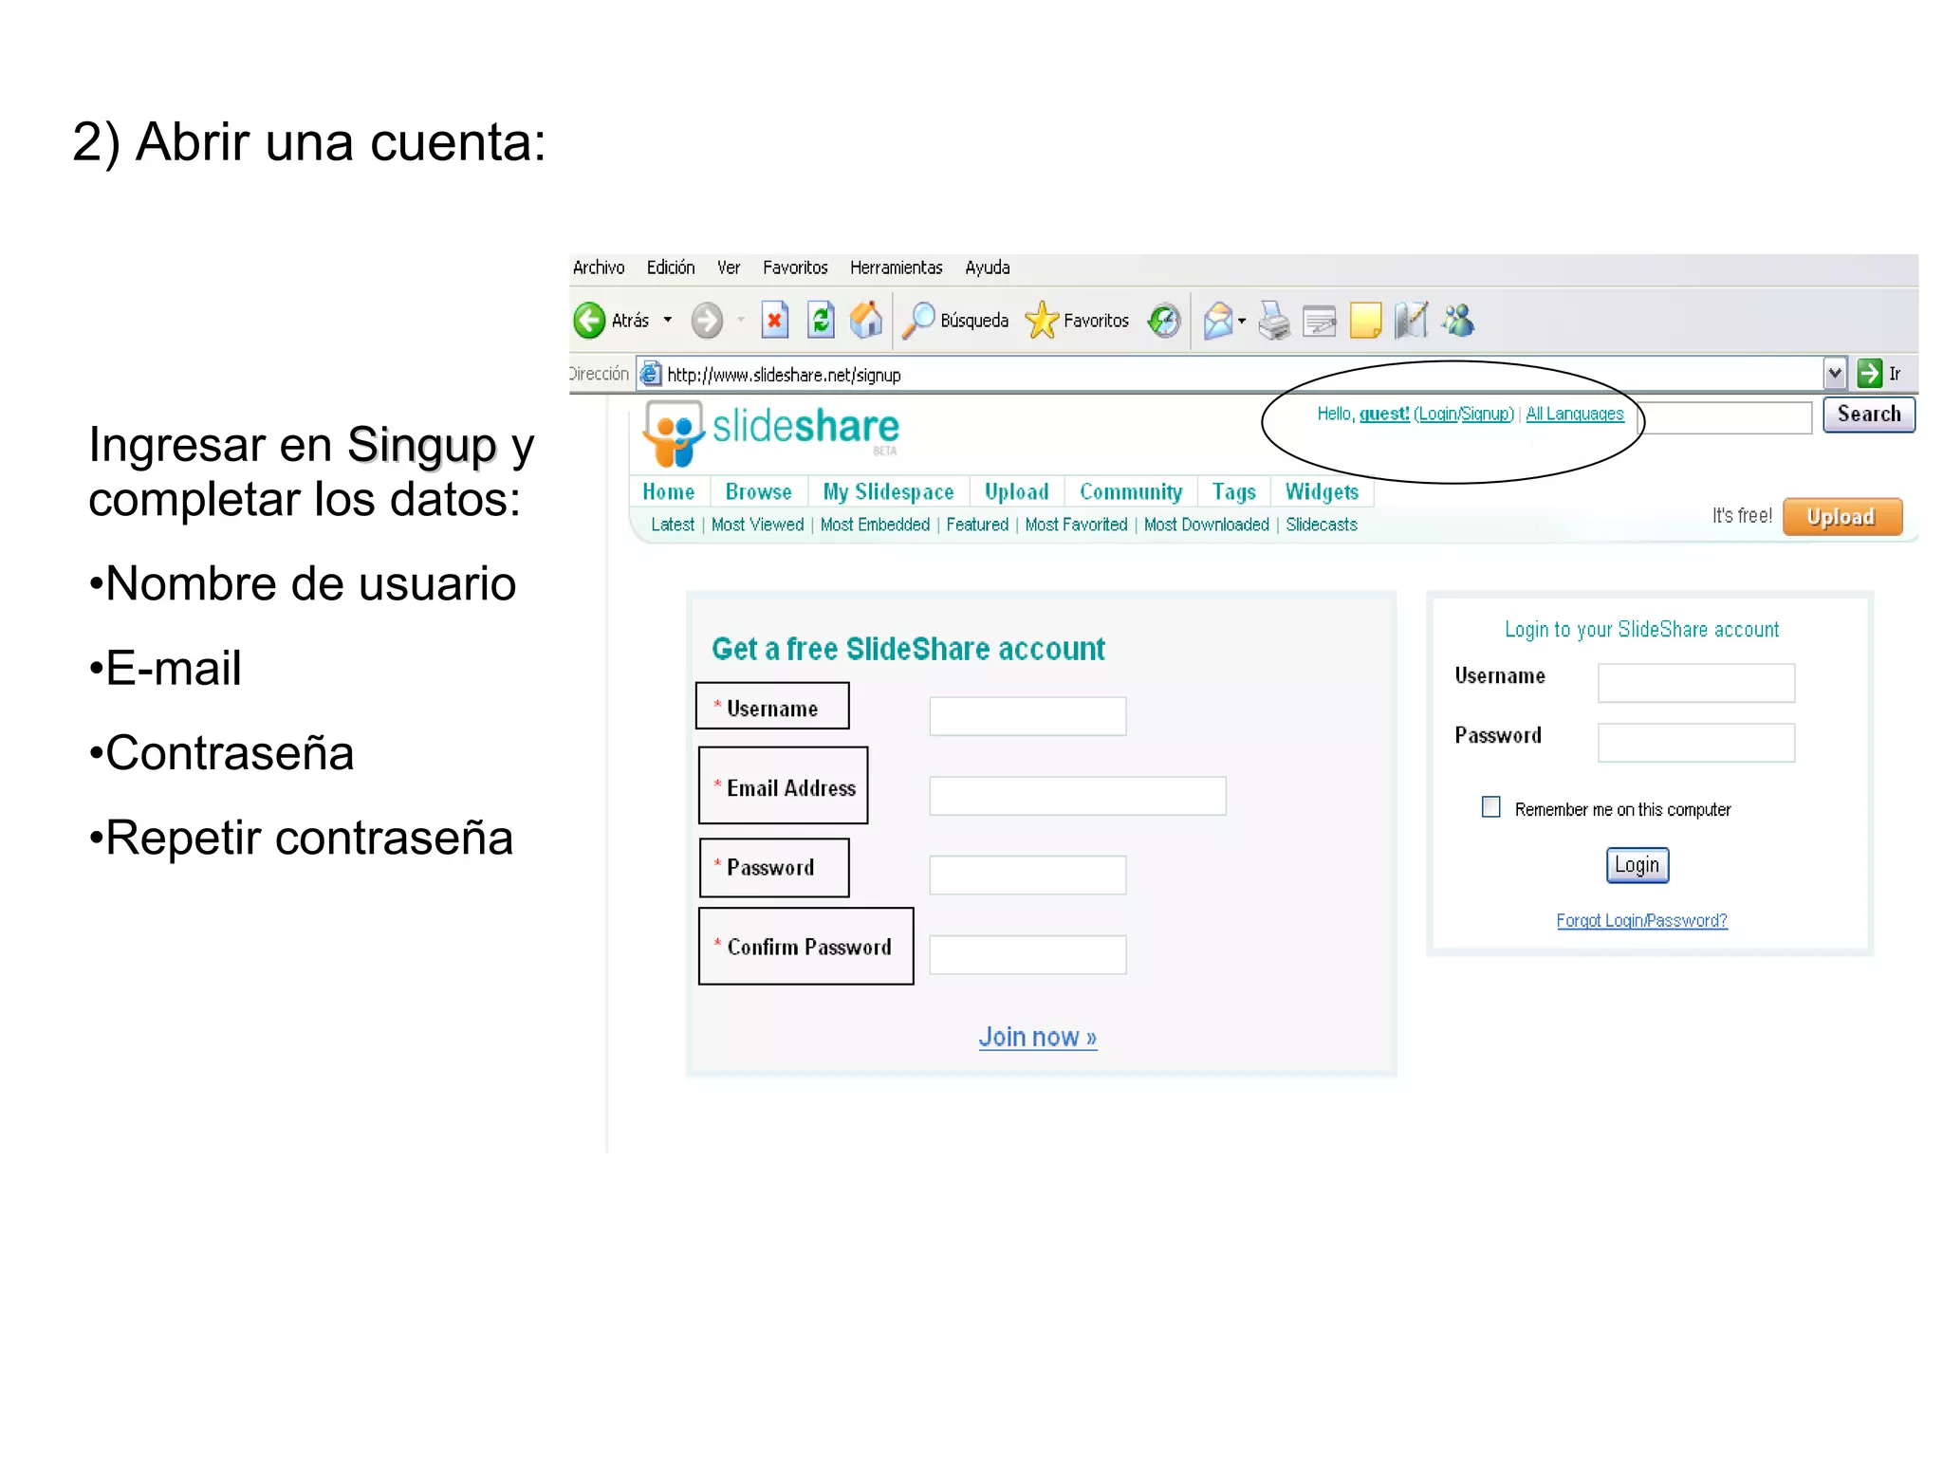Click the Confirm Password input field
Viewport: 1943px width, 1457px height.
pos(1027,954)
